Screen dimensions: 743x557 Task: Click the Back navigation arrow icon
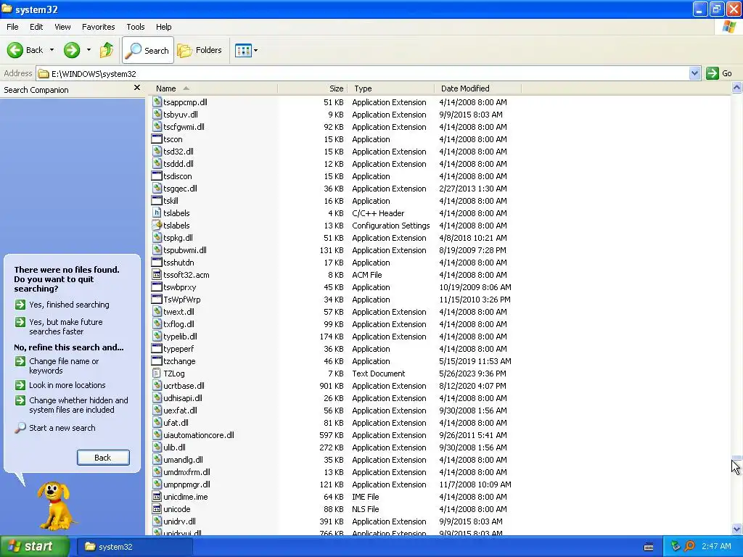(x=15, y=50)
